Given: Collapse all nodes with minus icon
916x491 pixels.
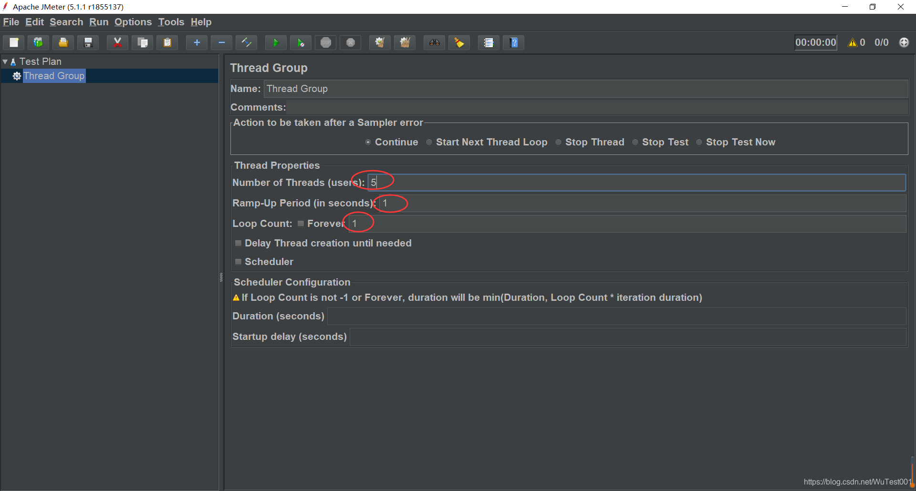Looking at the screenshot, I should [221, 42].
